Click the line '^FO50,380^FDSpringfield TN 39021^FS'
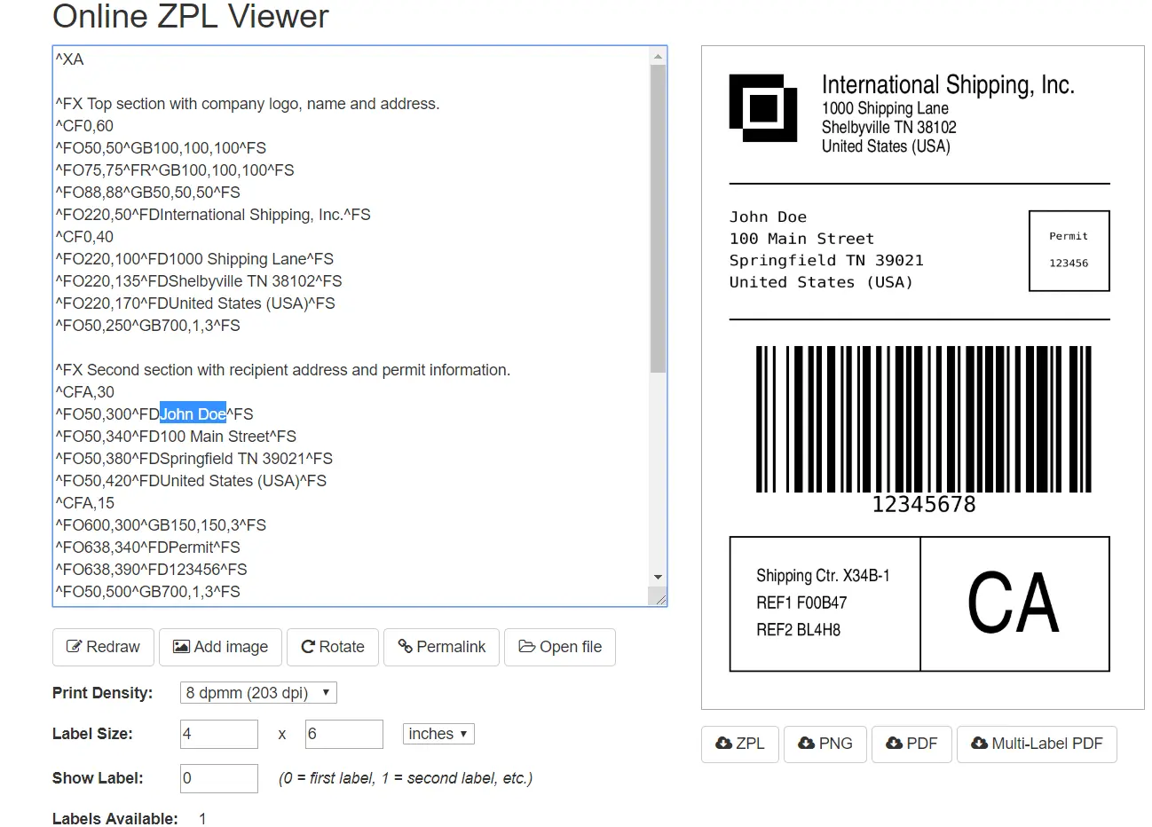 193,459
